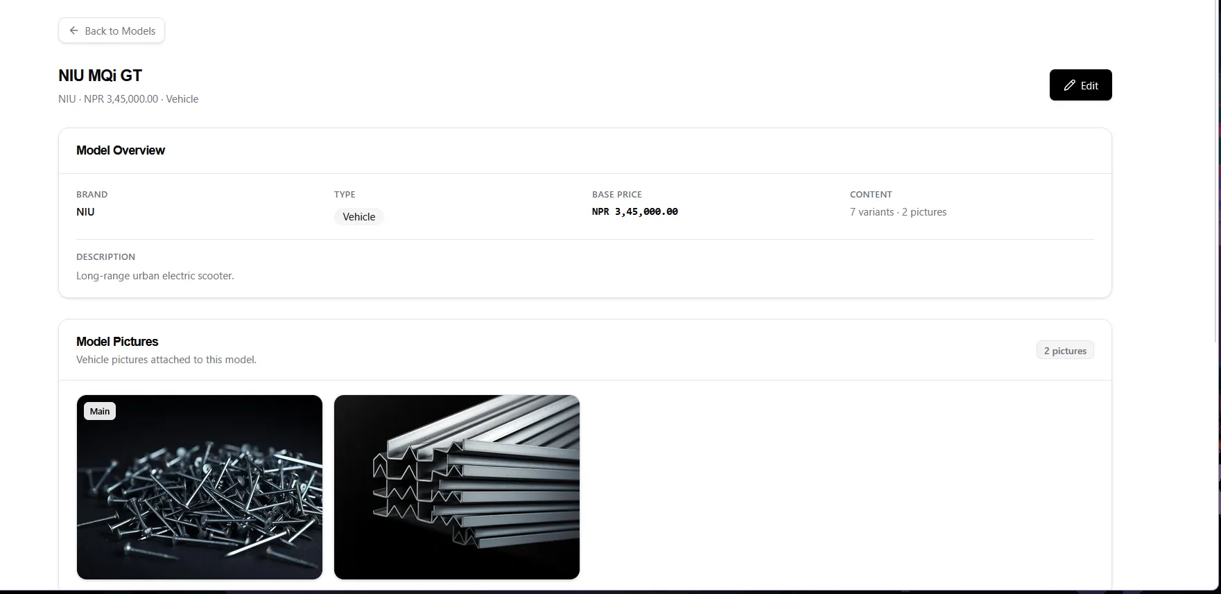Click the TYPE label
This screenshot has width=1221, height=594.
345,195
